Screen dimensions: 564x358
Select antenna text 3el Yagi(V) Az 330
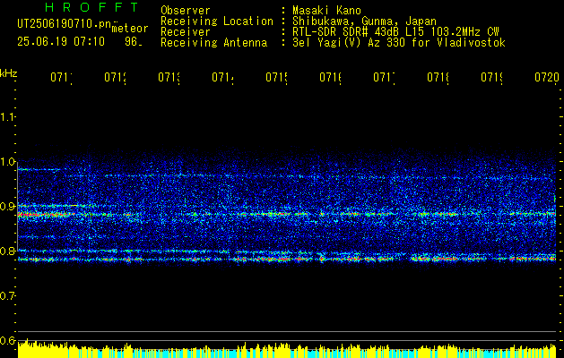click(x=399, y=43)
